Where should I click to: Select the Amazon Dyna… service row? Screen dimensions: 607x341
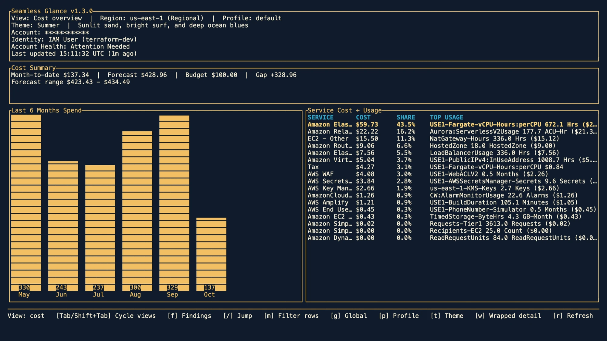[452, 238]
